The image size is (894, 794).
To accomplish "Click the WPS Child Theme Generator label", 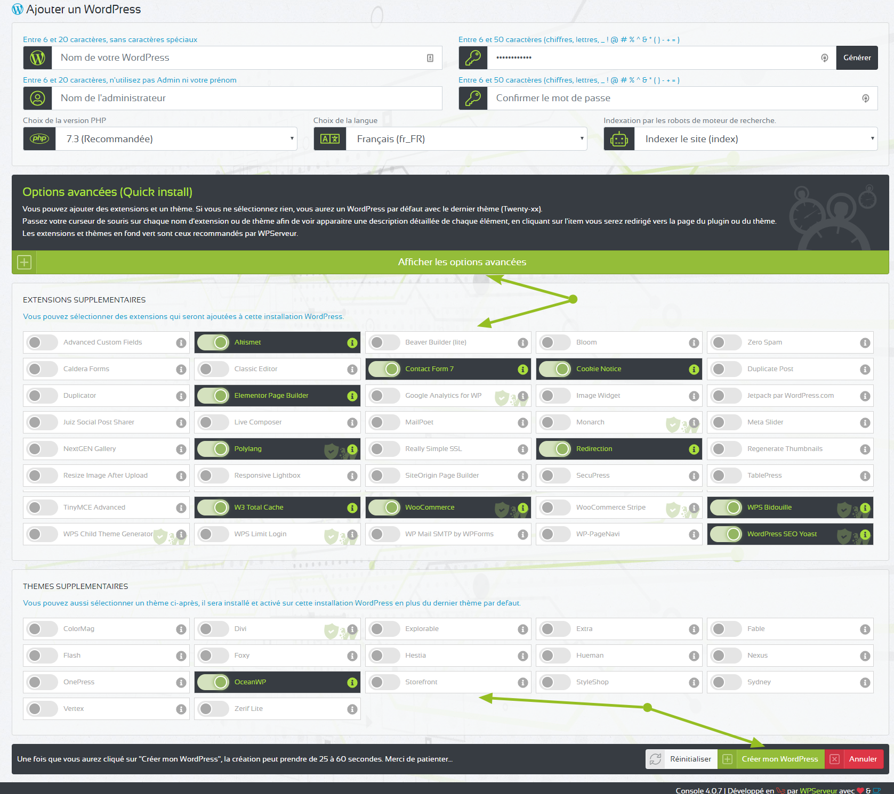I will 108,534.
